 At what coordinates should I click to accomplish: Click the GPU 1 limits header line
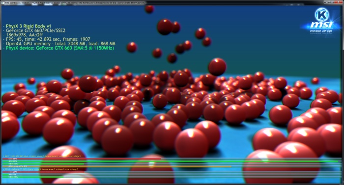pyautogui.click(x=42, y=156)
